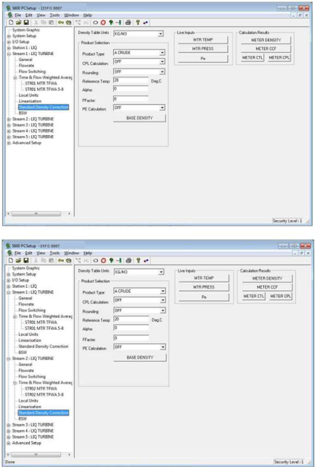Screen dimensions: 315x467
Task: Click tree panel horizontal scrollbar in upper window
Action: pyautogui.click(x=38, y=214)
